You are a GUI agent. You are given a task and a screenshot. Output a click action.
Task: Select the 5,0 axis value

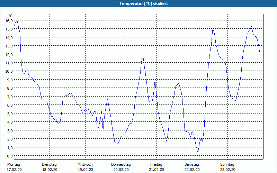click(10, 114)
